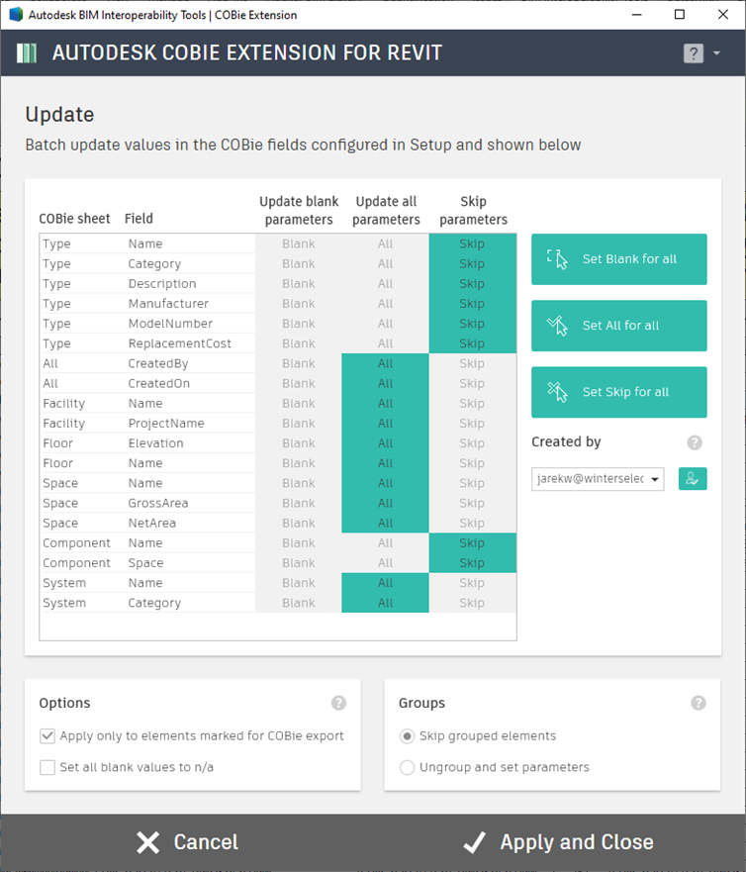This screenshot has height=872, width=746.
Task: Click the NetArea field text
Action: coord(151,524)
